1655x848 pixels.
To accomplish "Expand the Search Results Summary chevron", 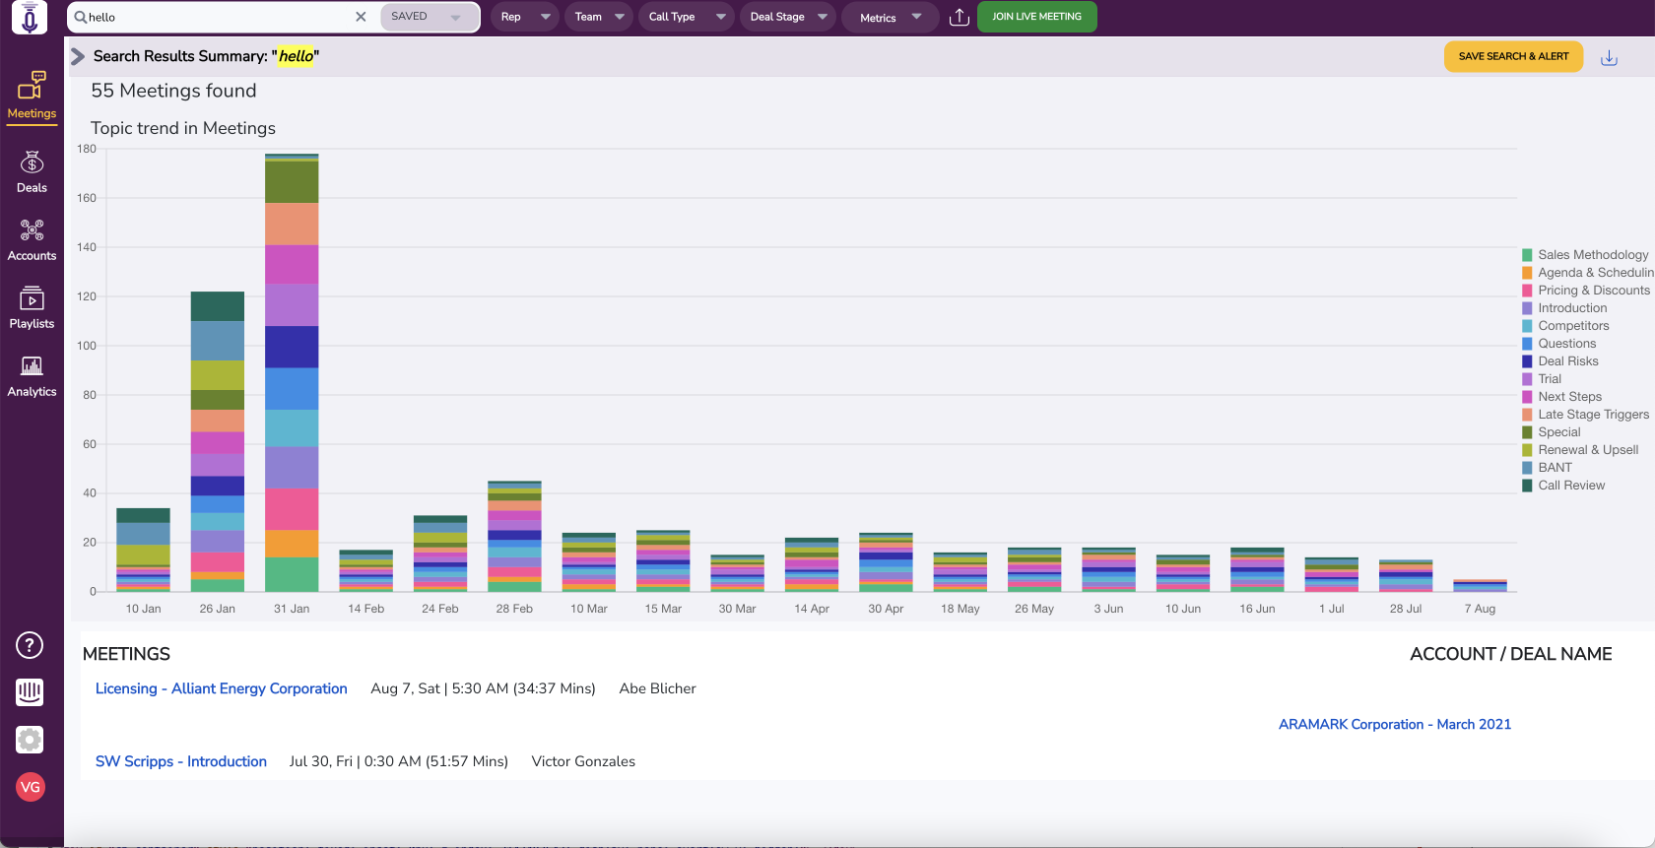I will point(78,57).
